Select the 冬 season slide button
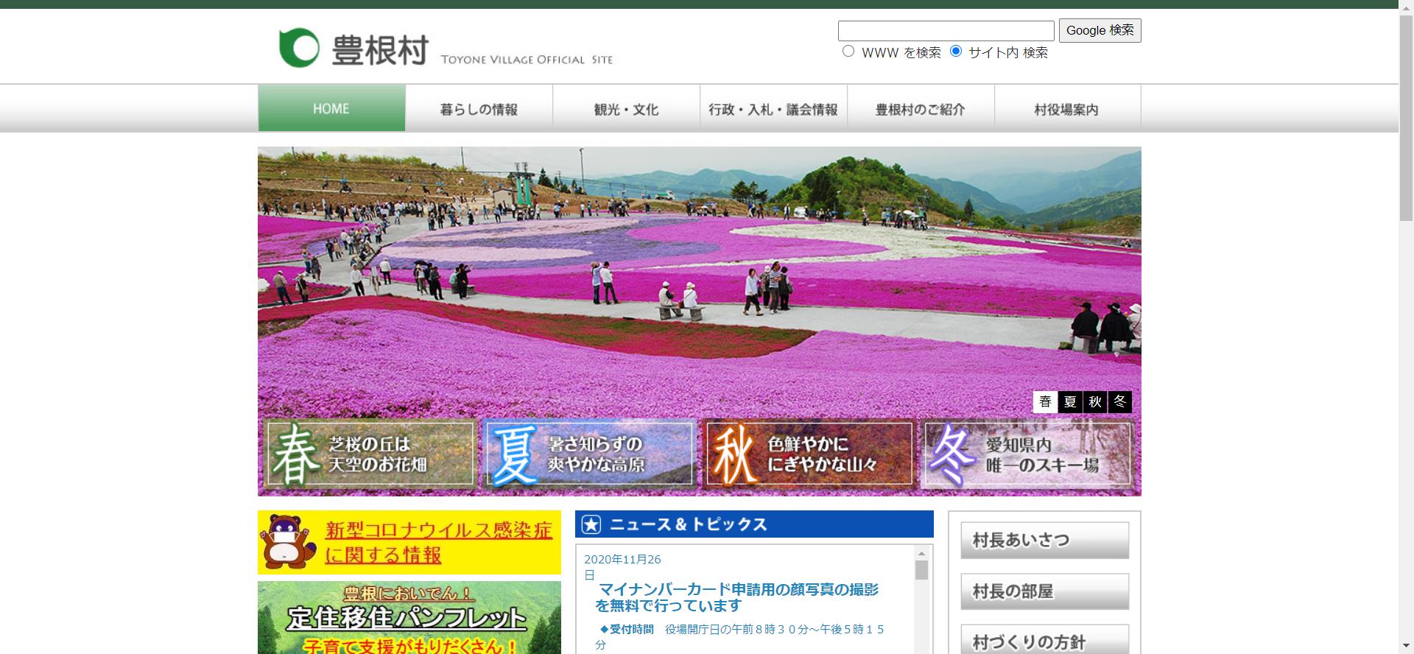This screenshot has width=1414, height=654. coord(1119,401)
